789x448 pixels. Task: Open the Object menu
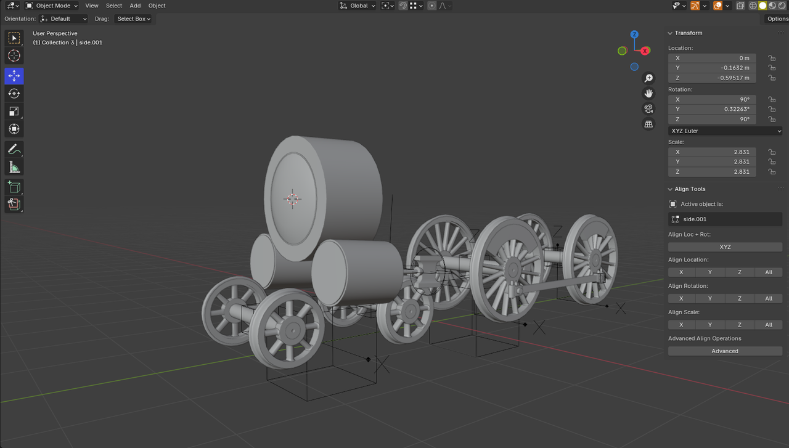157,6
